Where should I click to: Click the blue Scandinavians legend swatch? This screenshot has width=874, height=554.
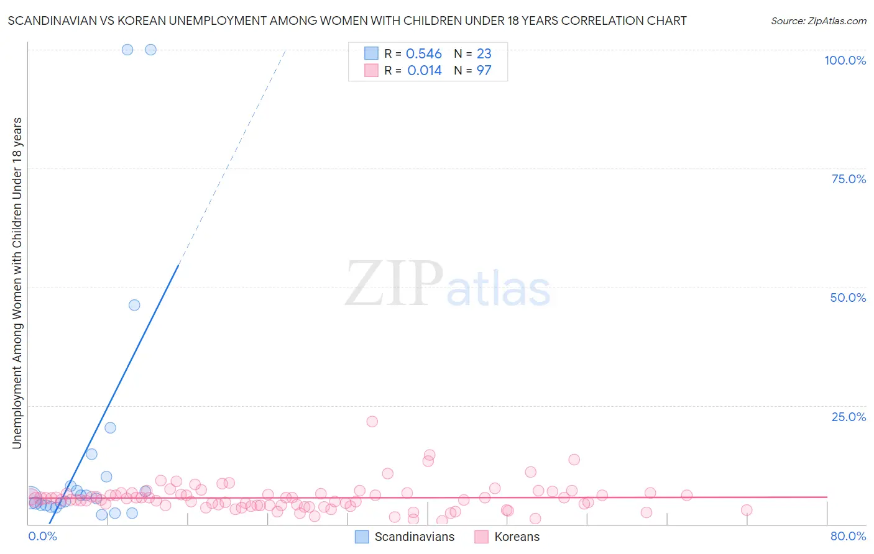pos(362,537)
